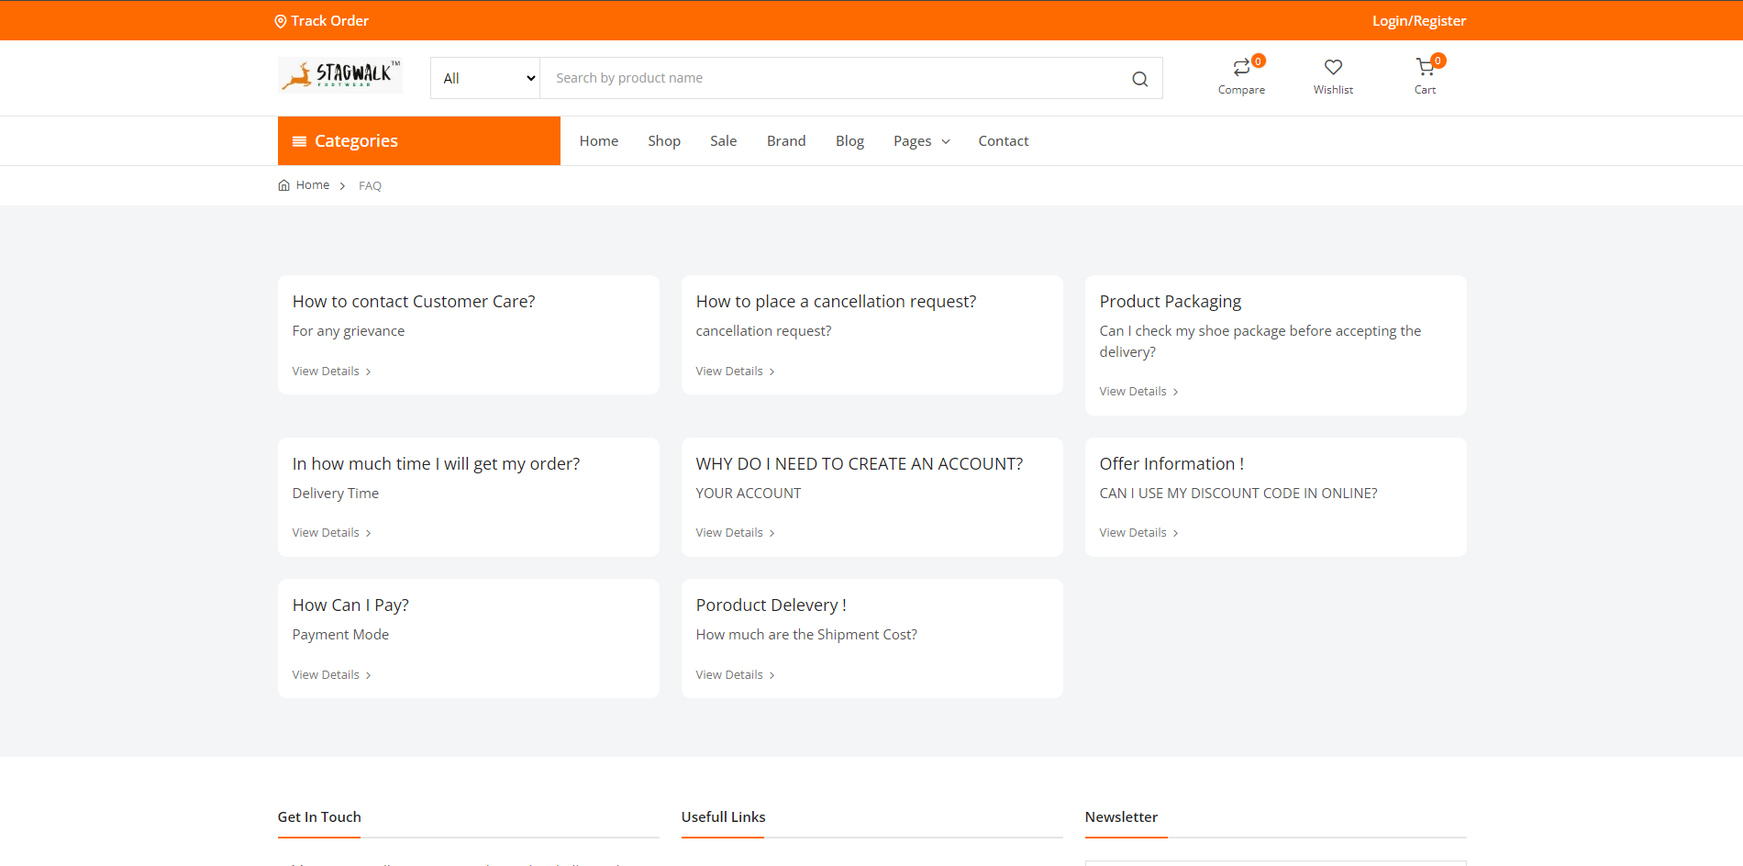This screenshot has width=1743, height=866.
Task: Click the 'Poroduct Delevery !' heading
Action: pos(771,605)
